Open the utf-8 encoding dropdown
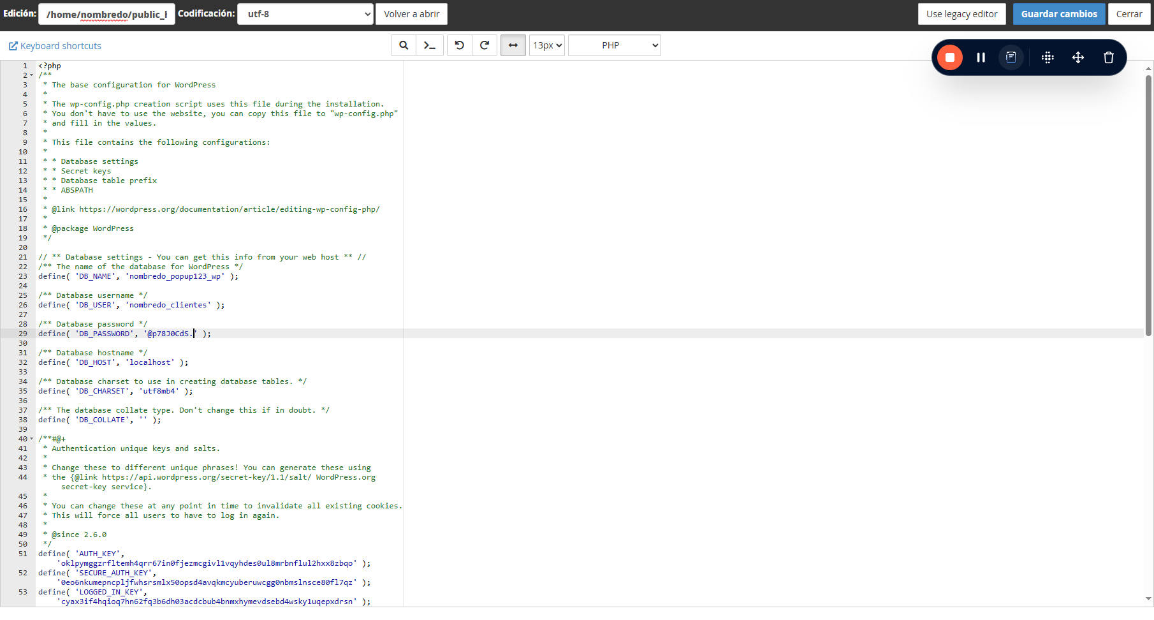Image resolution: width=1154 pixels, height=620 pixels. [x=305, y=14]
